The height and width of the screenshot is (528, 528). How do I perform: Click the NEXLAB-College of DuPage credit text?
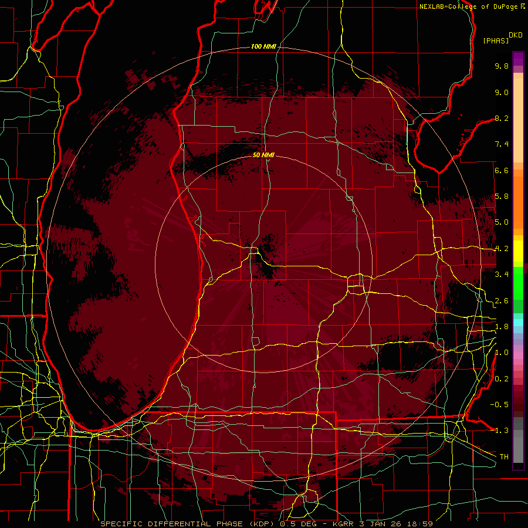click(468, 6)
